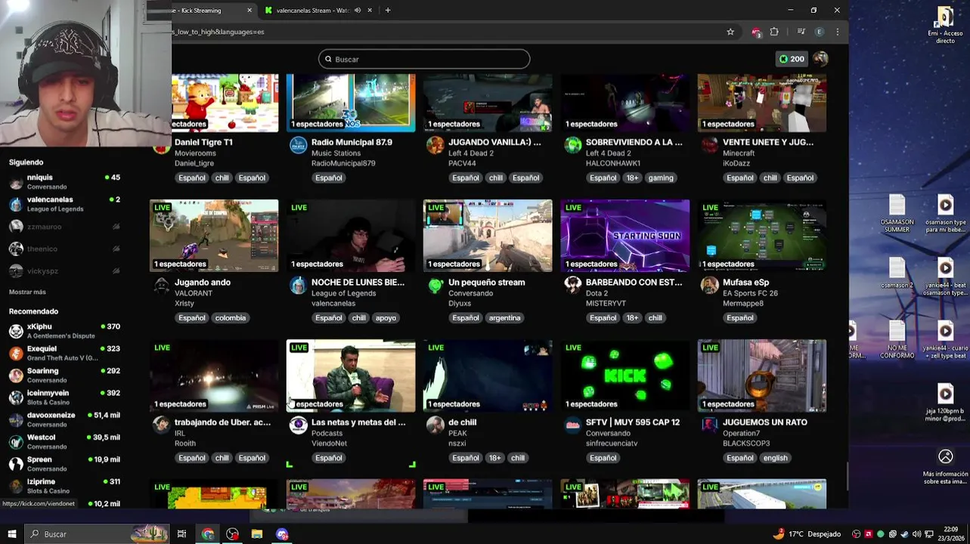This screenshot has width=970, height=544.
Task: Click the Mermappe8 channel avatar
Action: click(709, 285)
